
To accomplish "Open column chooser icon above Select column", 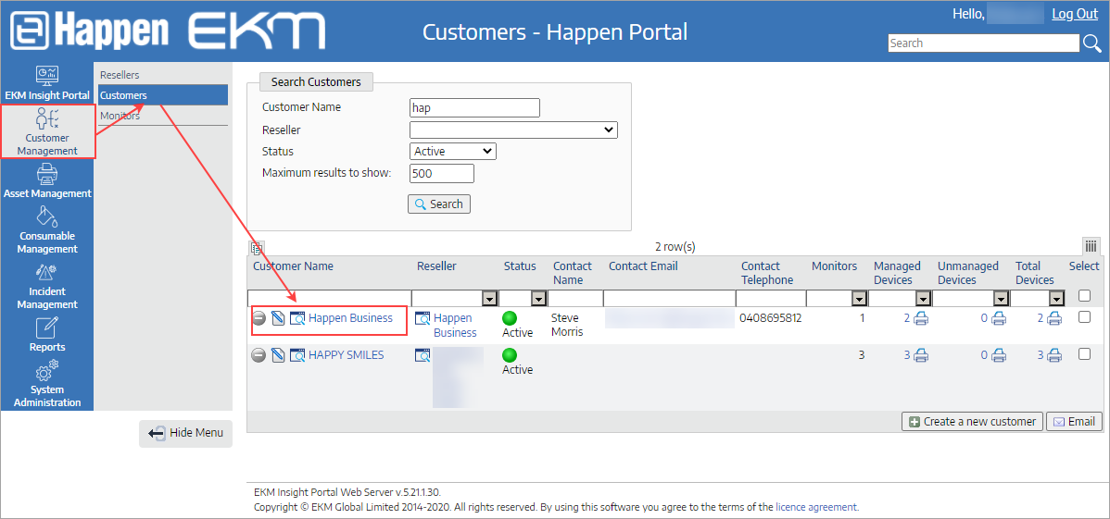I will click(1091, 246).
